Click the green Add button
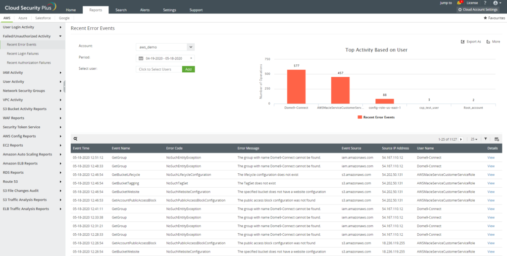 tap(189, 69)
